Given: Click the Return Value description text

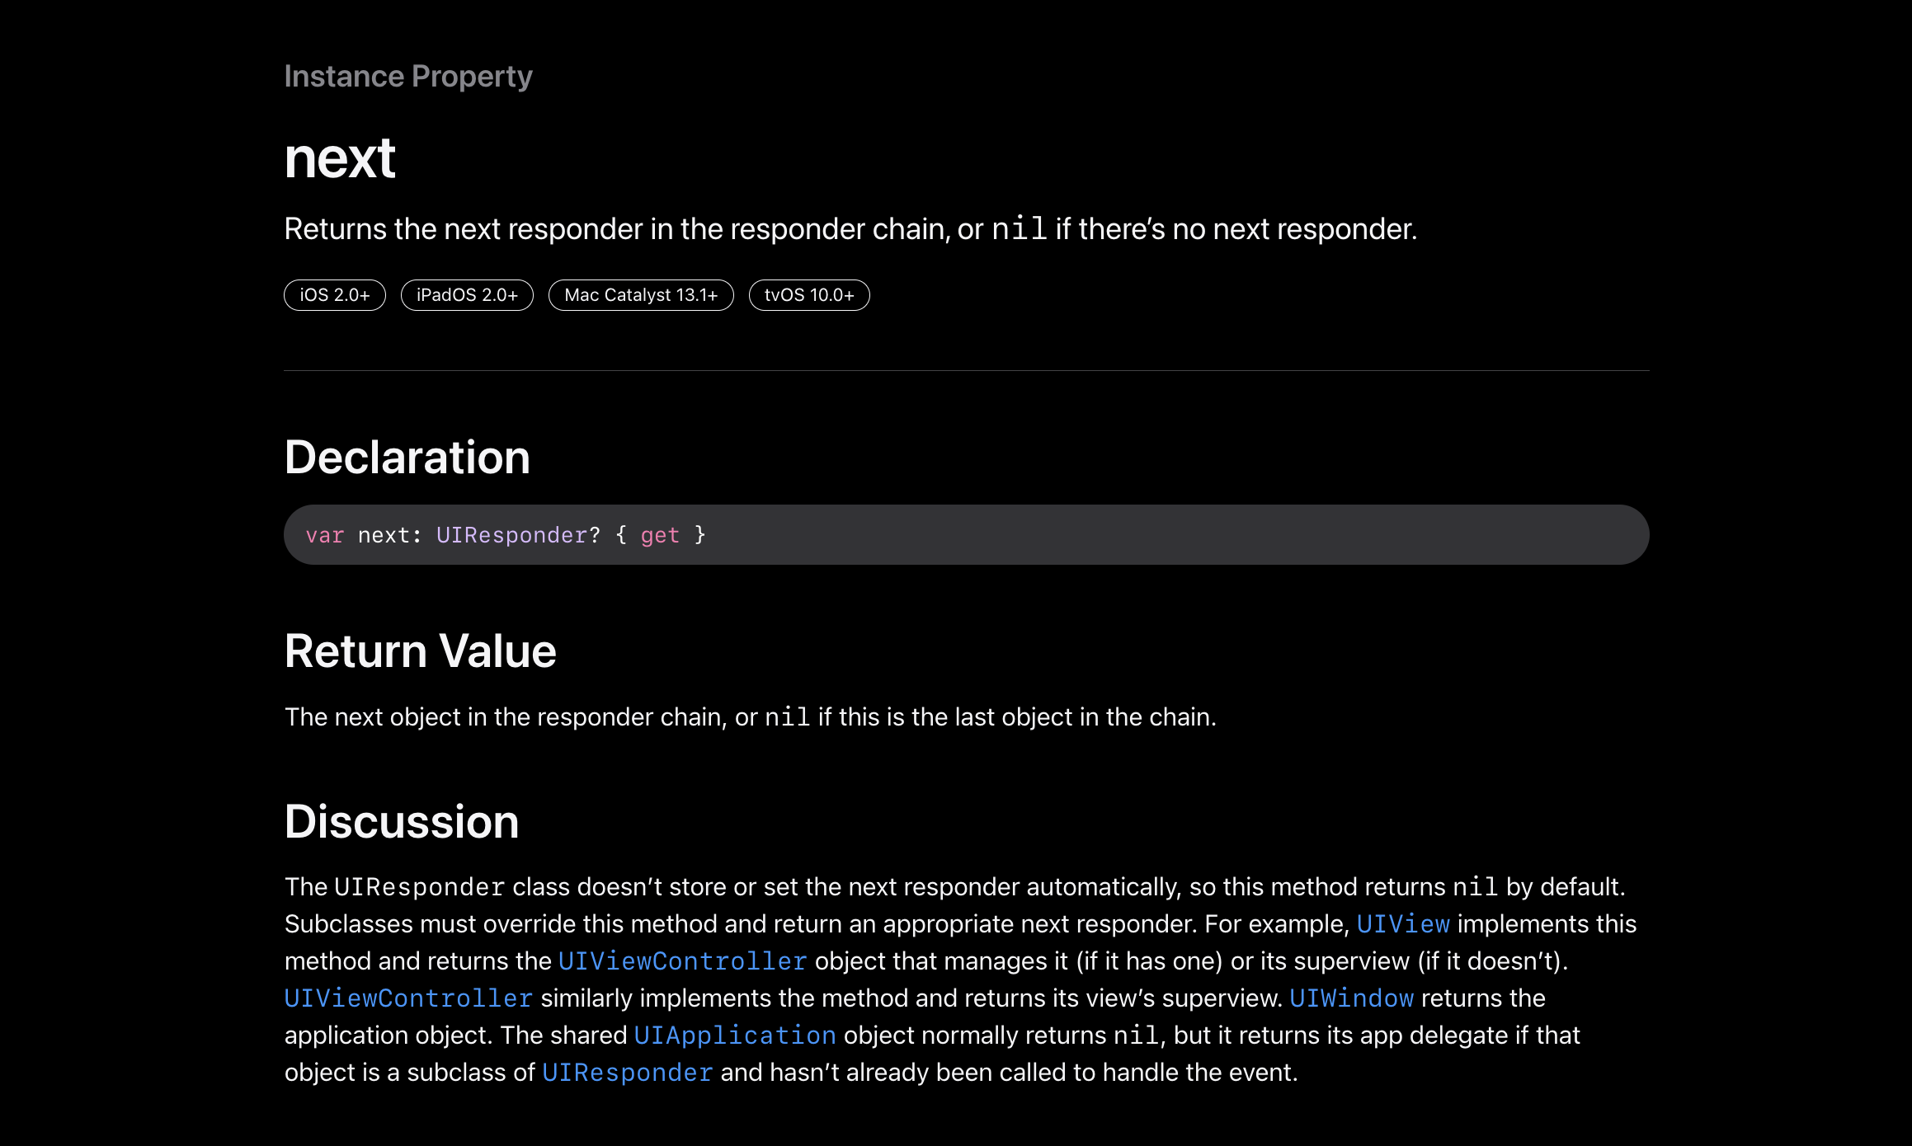Looking at the screenshot, I should click(750, 717).
